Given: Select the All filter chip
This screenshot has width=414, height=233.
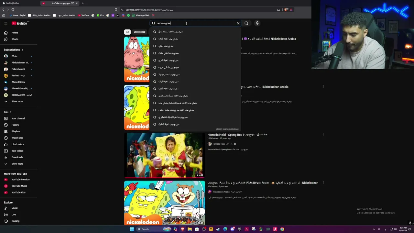Looking at the screenshot, I should click(x=127, y=32).
